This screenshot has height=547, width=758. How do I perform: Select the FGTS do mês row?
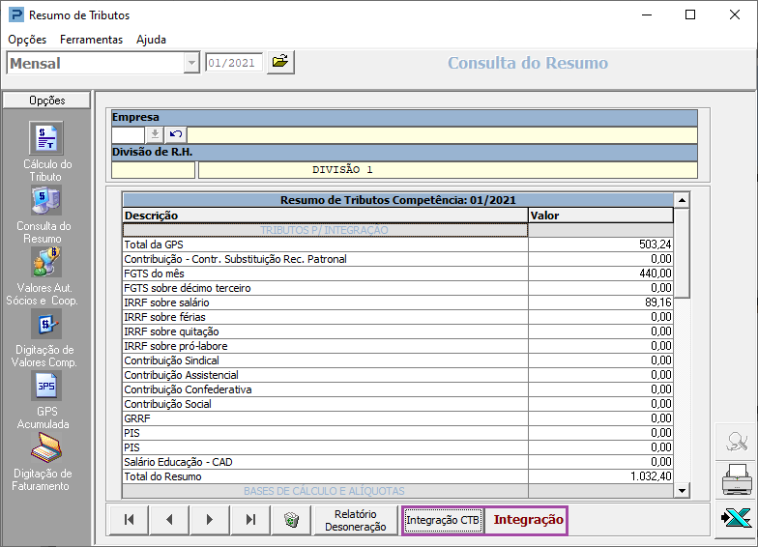397,273
